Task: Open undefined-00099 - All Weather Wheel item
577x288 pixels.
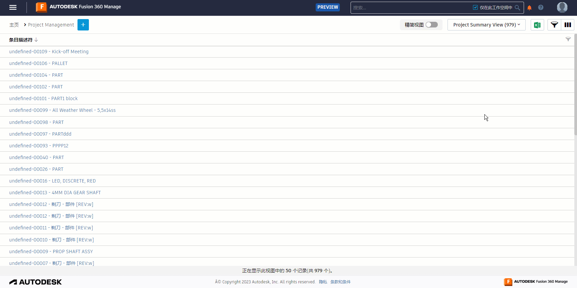Action: point(62,110)
